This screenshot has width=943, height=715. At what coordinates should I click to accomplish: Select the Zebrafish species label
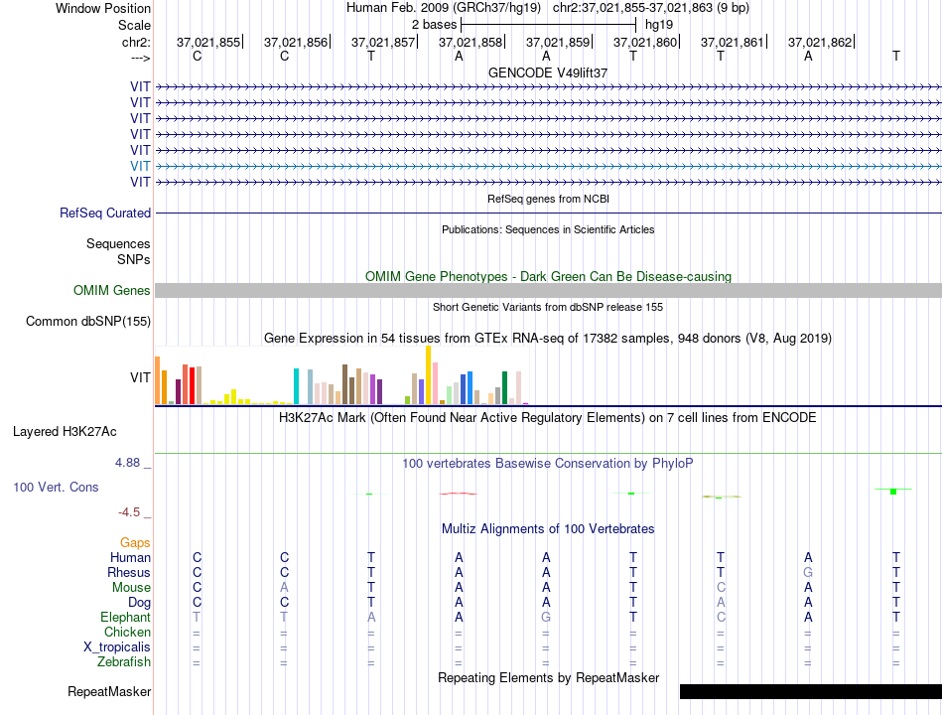[124, 662]
